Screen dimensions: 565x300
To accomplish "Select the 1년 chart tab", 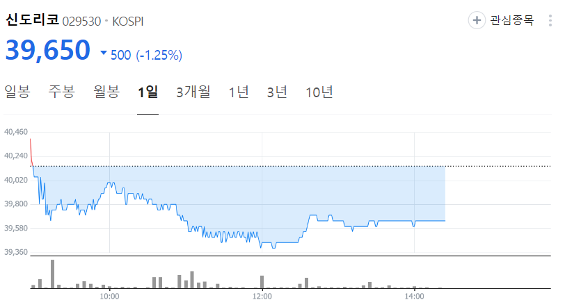I will (239, 92).
